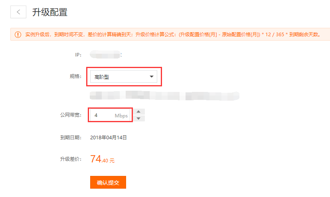The height and width of the screenshot is (197, 330).
Task: Click the 规格 dropdown arrow triangle
Action: (x=151, y=77)
